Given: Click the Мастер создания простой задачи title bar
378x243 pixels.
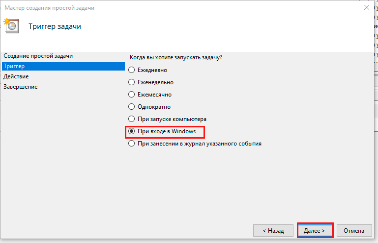Looking at the screenshot, I should tap(147, 8).
